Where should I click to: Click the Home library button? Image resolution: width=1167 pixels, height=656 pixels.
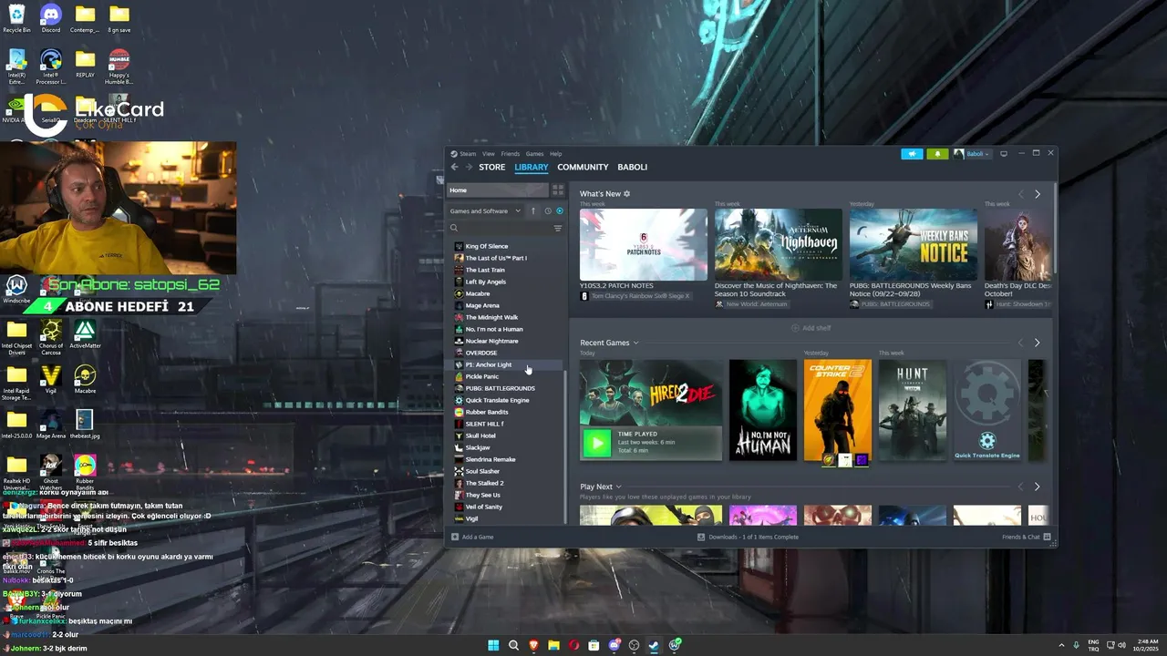(x=498, y=190)
